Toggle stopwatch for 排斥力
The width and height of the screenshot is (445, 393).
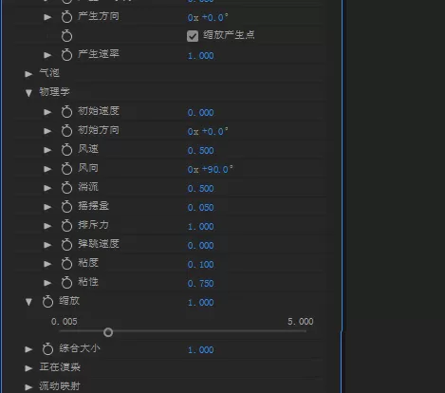[66, 226]
